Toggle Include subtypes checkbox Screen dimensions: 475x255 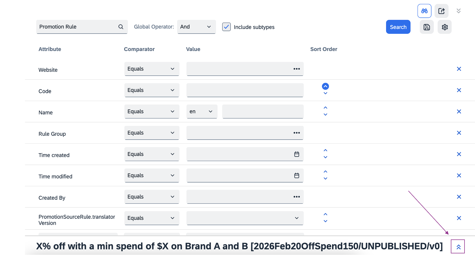point(226,27)
